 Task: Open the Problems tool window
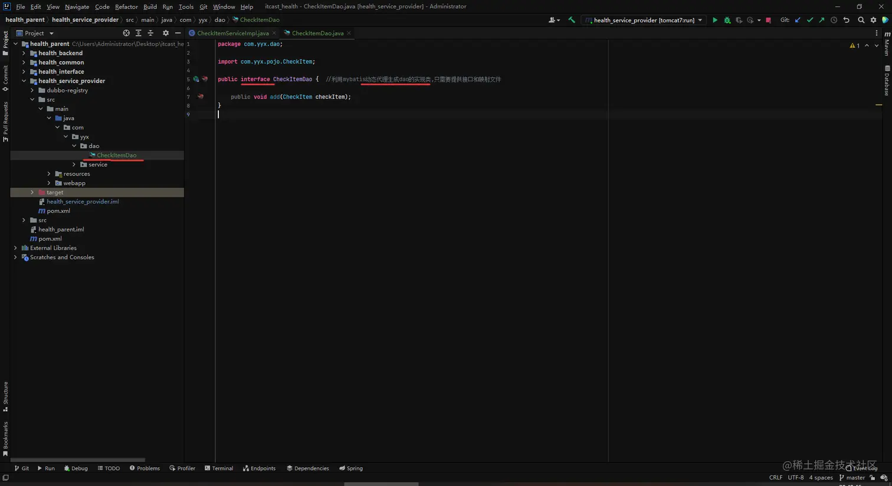pyautogui.click(x=145, y=468)
